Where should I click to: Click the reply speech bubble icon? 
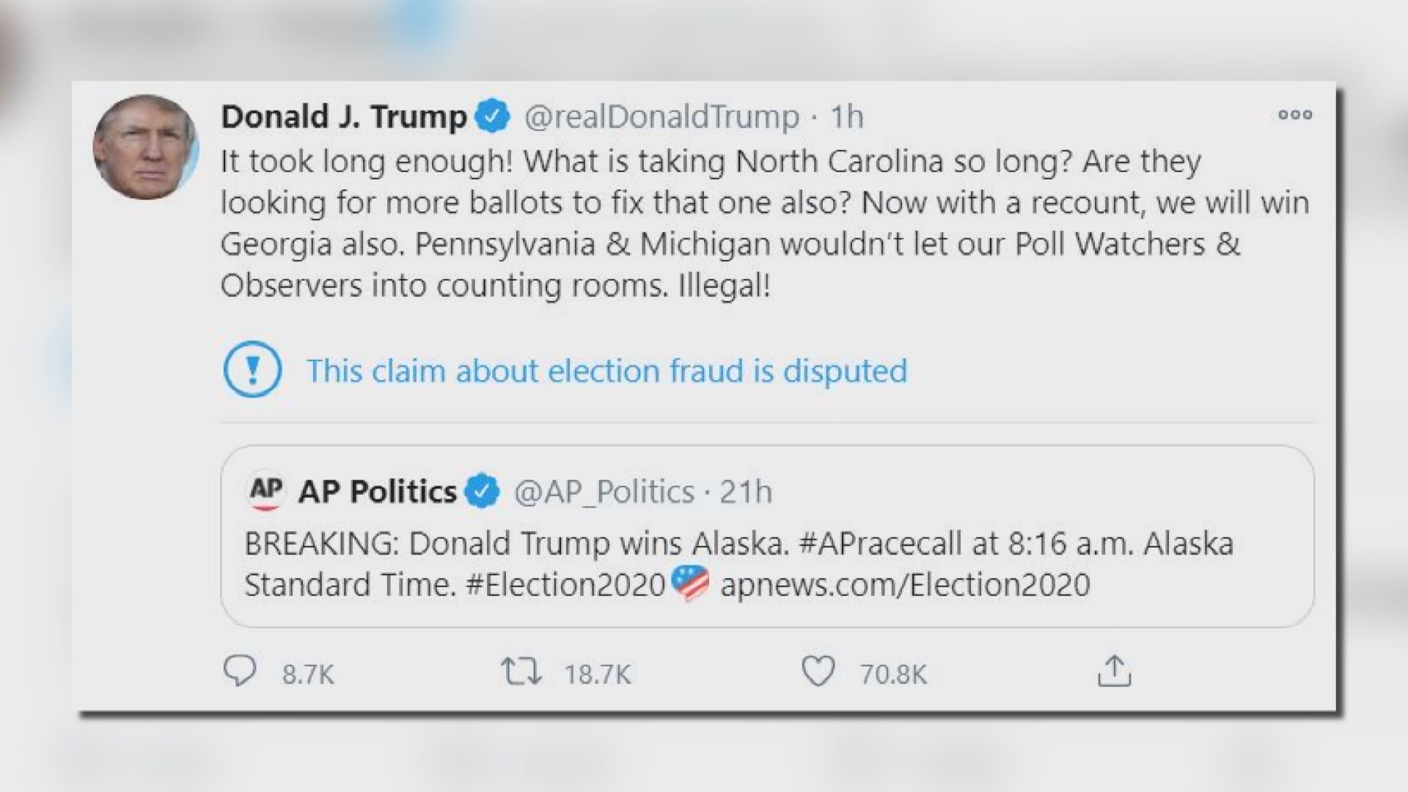[x=240, y=670]
